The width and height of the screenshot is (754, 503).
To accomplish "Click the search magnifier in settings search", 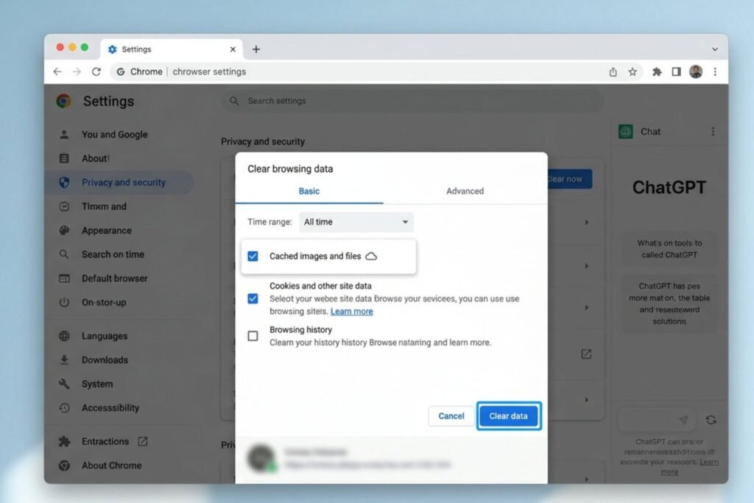I will (234, 100).
